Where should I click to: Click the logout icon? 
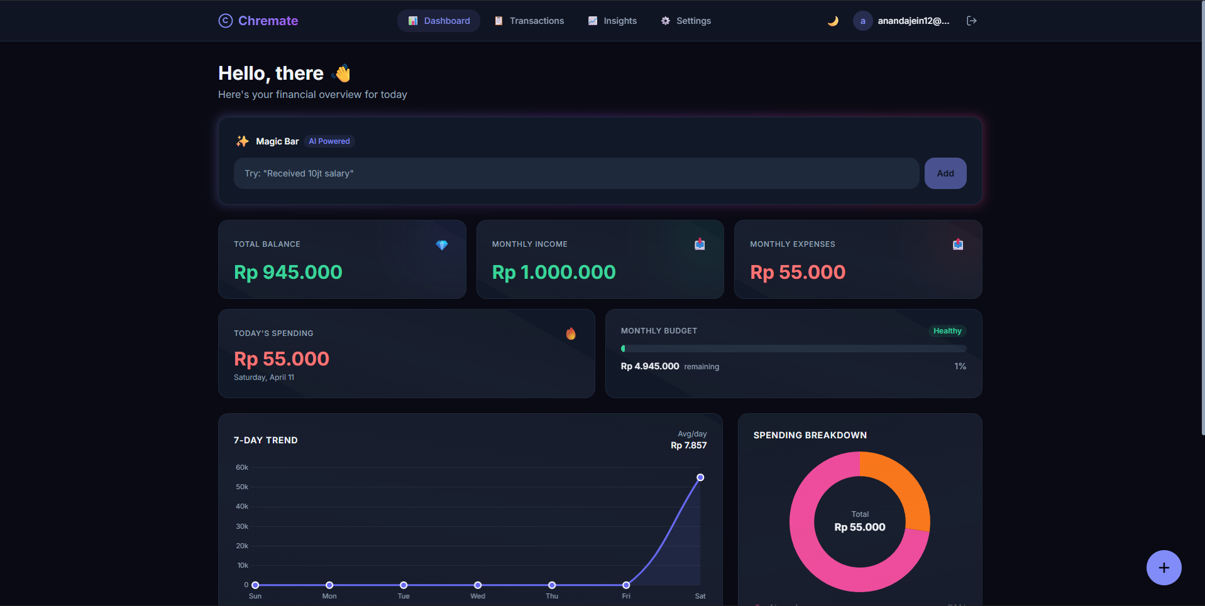(971, 21)
